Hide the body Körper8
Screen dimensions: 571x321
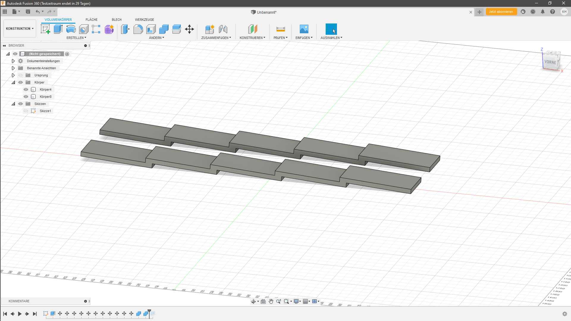coord(26,97)
